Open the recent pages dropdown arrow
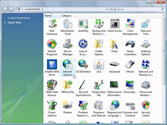The width and height of the screenshot is (167, 125). tap(15, 9)
